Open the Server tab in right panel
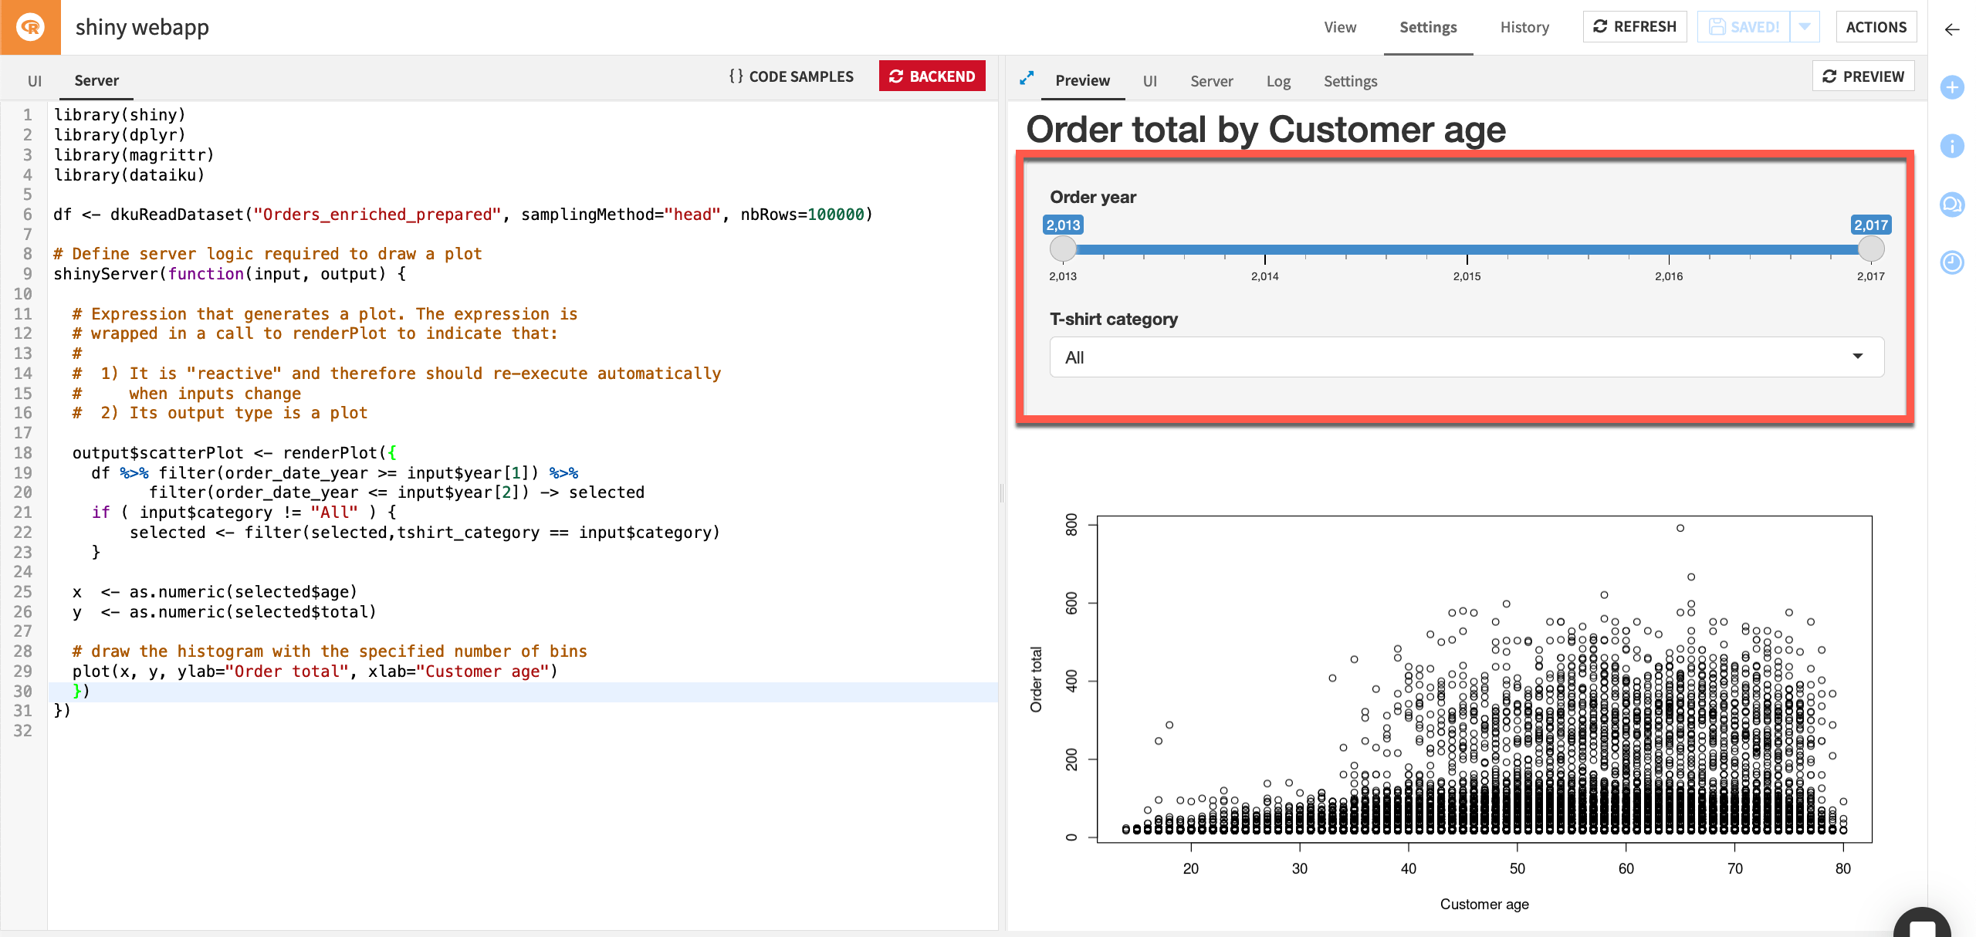Screen dimensions: 1976x937 [1211, 81]
